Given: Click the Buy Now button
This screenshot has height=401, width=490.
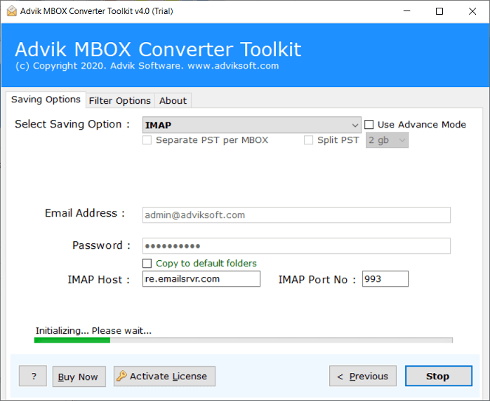Looking at the screenshot, I should coord(79,376).
